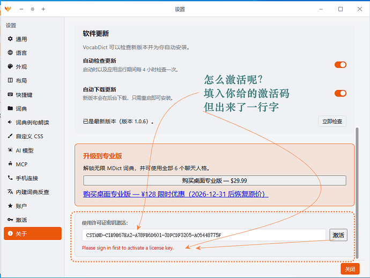Open the 账户 settings section
Viewport: 370px width, 278px height.
point(33,206)
